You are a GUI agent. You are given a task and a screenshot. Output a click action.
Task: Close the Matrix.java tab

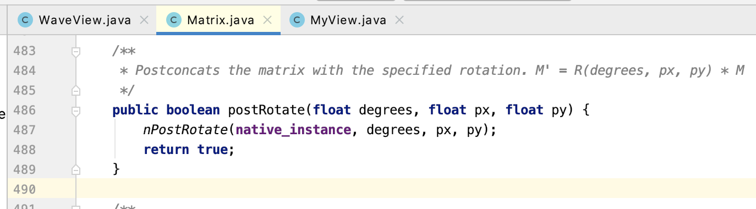click(267, 20)
